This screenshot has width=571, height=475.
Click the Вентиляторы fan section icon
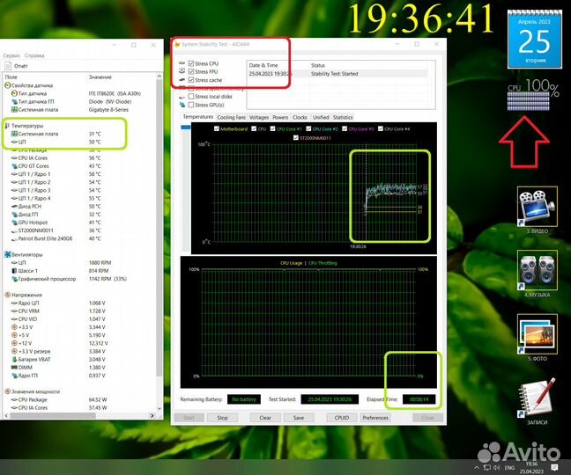coord(7,254)
